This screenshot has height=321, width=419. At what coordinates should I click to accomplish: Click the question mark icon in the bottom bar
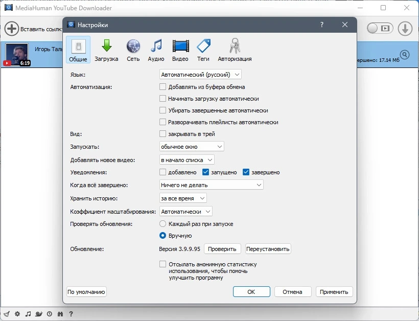point(71,314)
